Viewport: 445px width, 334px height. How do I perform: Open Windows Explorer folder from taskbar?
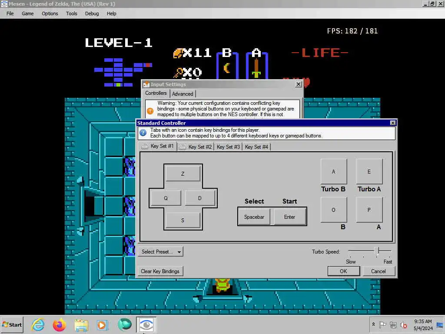pos(81,324)
